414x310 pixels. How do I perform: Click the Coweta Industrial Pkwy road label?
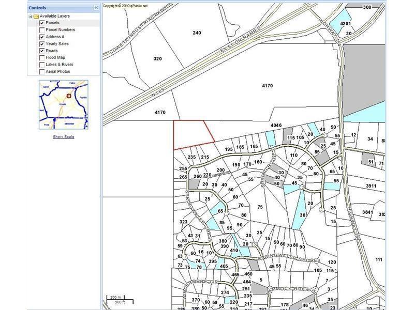139,29
